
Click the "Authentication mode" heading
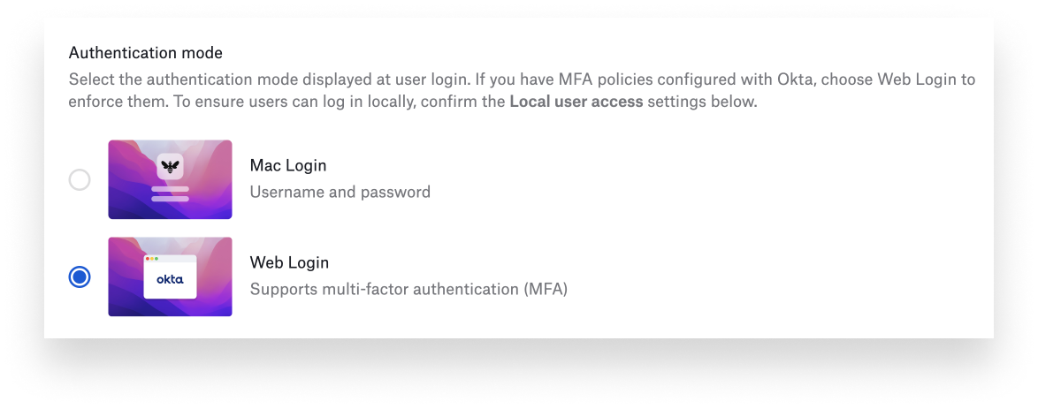(x=146, y=53)
